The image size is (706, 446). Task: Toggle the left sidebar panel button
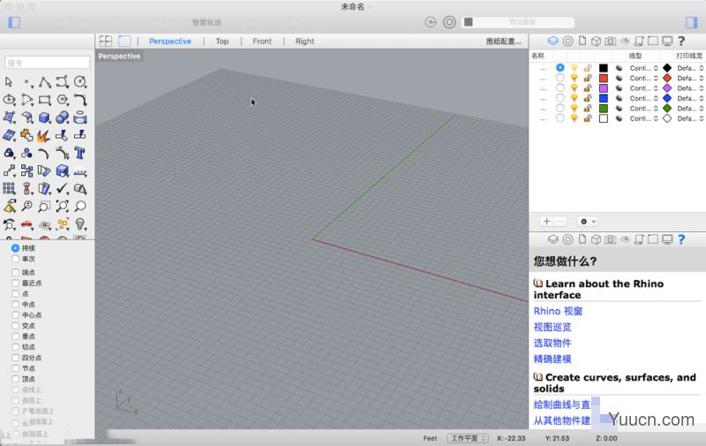coord(14,22)
